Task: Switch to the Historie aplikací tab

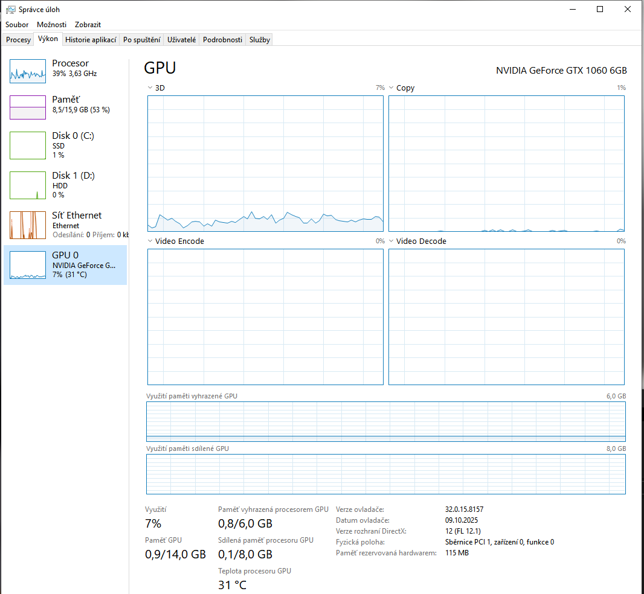Action: tap(91, 40)
